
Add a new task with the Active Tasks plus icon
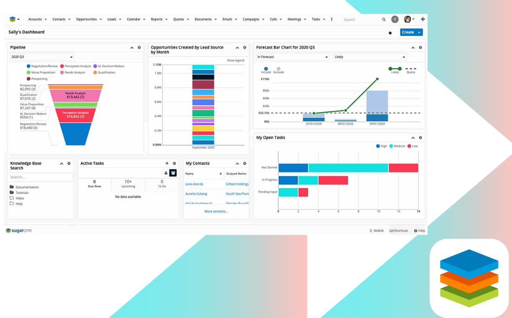(x=167, y=164)
